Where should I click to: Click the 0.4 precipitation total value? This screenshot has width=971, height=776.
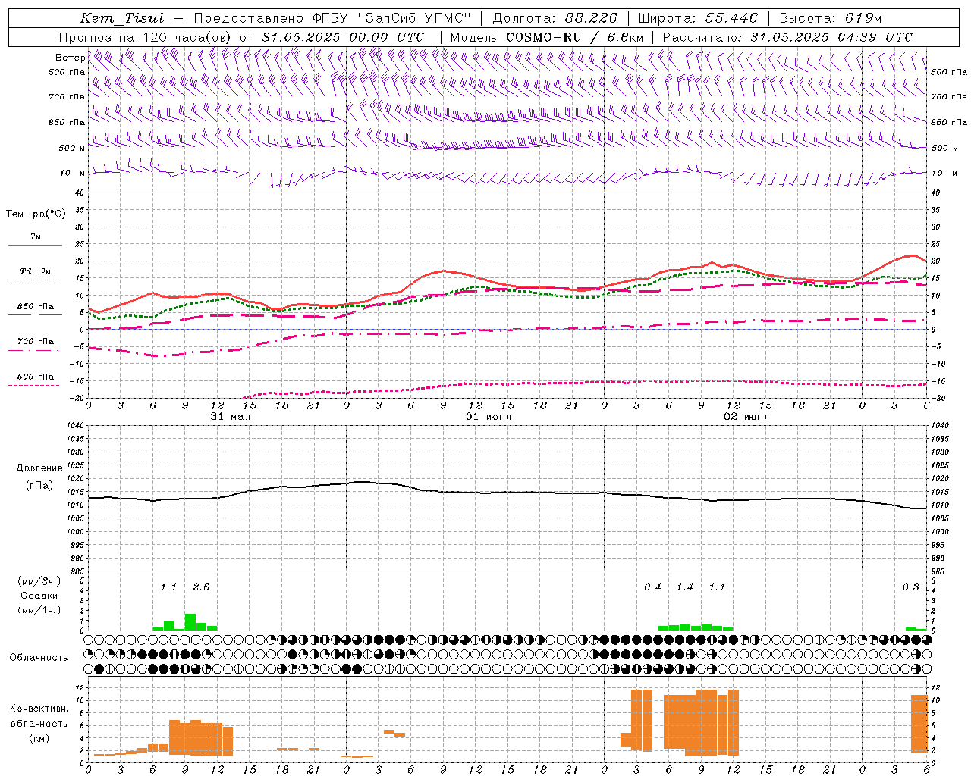652,587
